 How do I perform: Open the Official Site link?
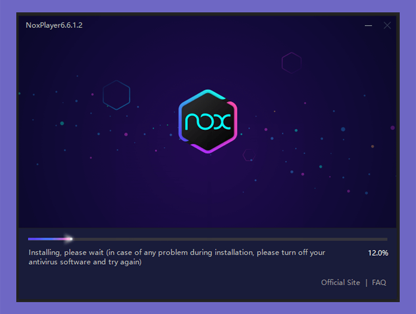point(340,283)
